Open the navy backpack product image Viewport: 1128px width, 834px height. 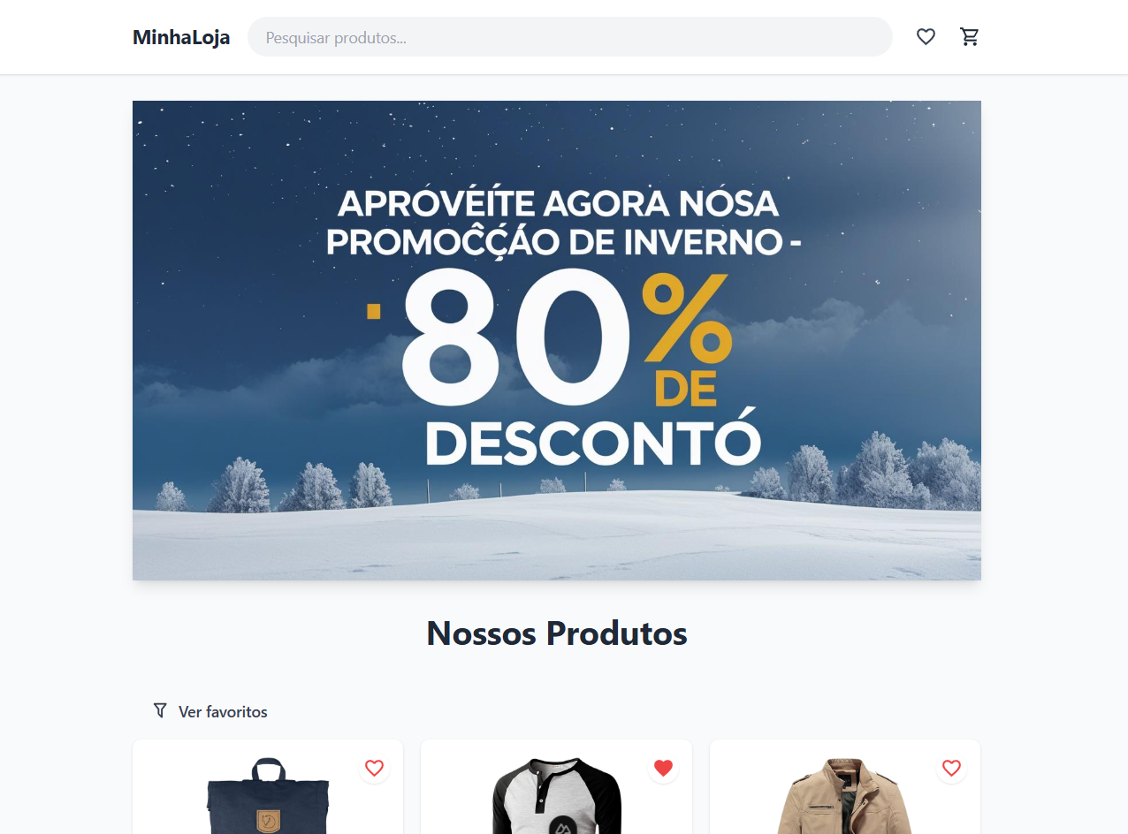pos(268,795)
